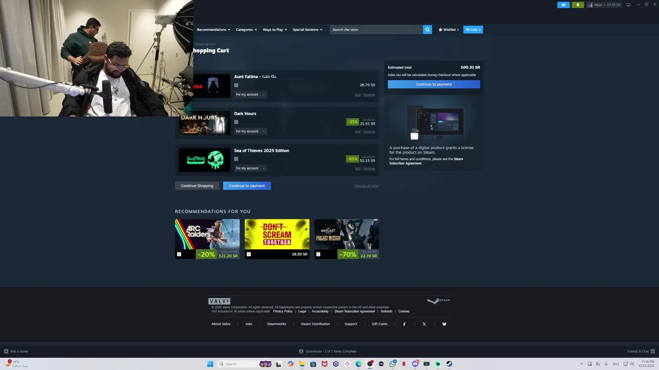Image resolution: width=659 pixels, height=370 pixels.
Task: Open account dropdown for Dark Hours
Action: (250, 131)
